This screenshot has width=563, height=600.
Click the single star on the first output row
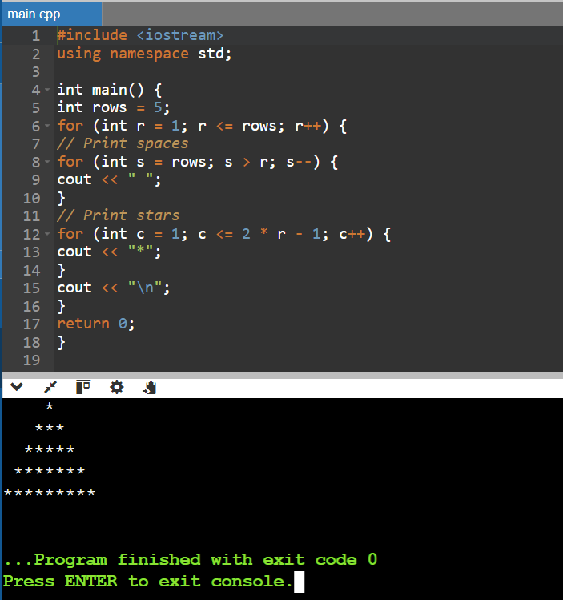click(x=50, y=406)
